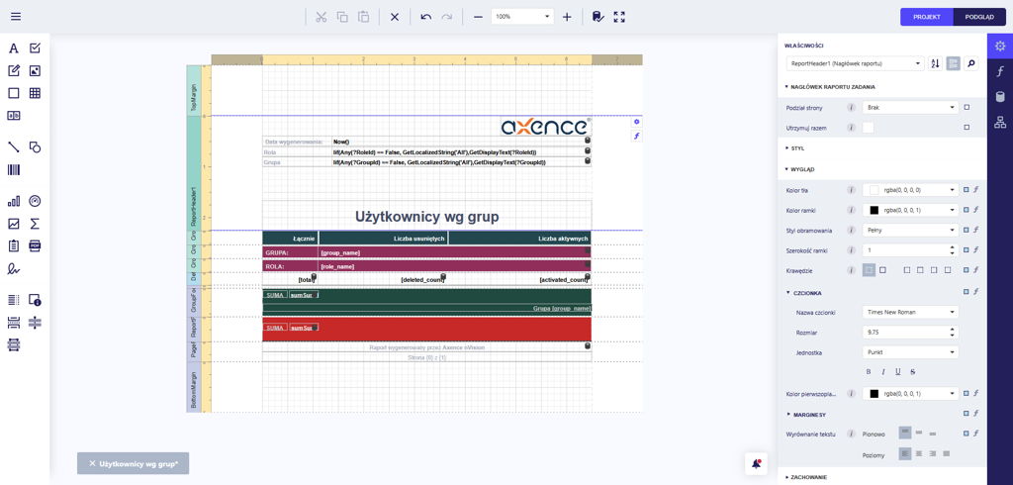The width and height of the screenshot is (1013, 485).
Task: Close the Użytkownicy wg grup report tab
Action: [x=92, y=463]
